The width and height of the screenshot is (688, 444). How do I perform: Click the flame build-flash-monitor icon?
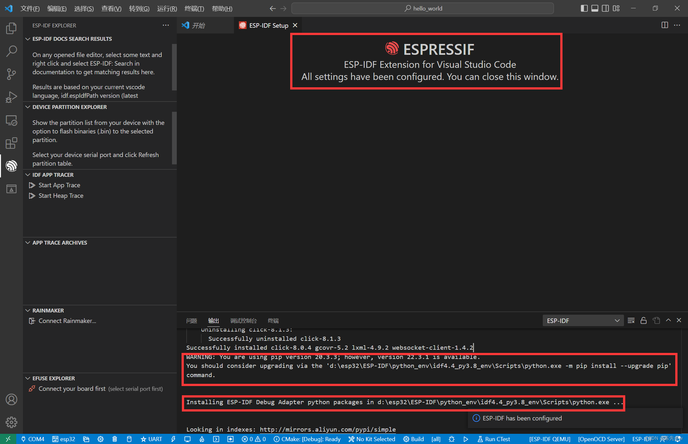tap(202, 439)
